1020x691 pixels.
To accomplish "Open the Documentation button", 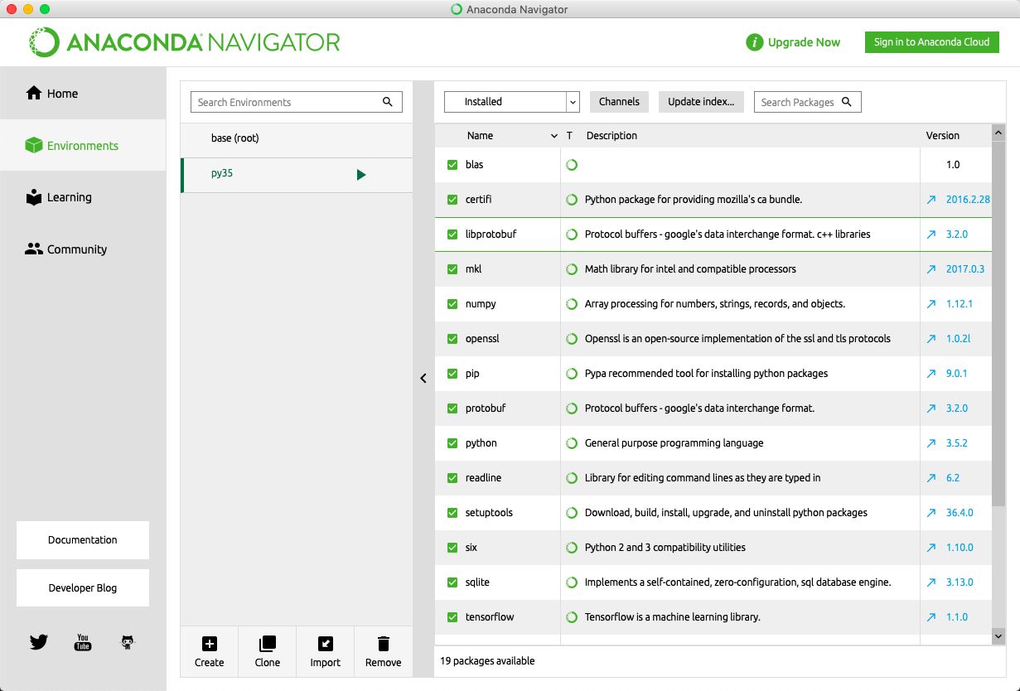I will click(x=83, y=540).
